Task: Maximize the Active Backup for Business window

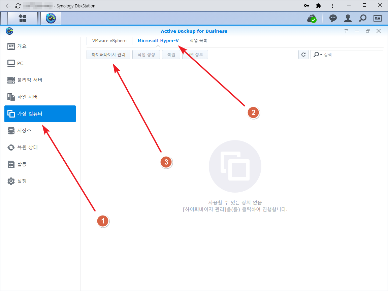Action: pyautogui.click(x=368, y=31)
